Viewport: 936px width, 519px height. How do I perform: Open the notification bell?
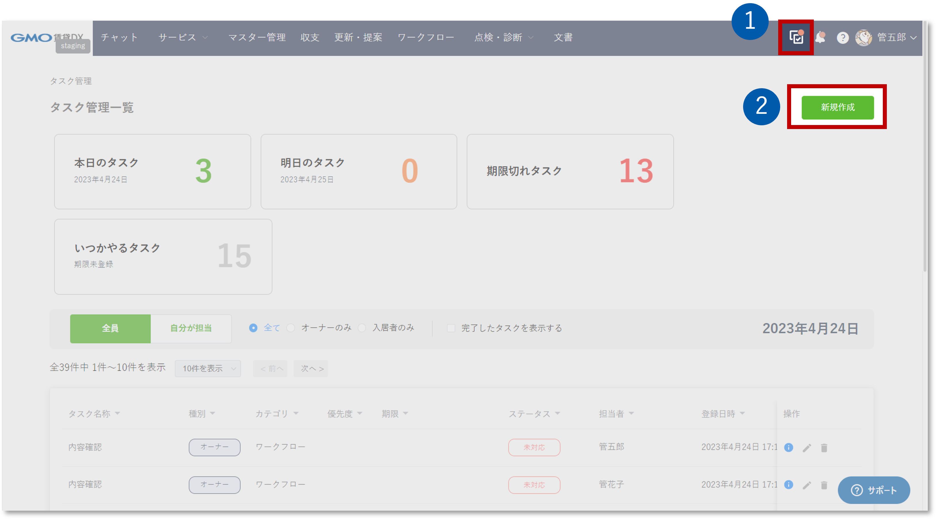tap(820, 37)
